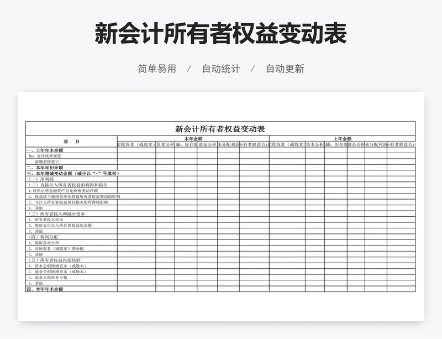Click row label 前期差错更正
The width and height of the screenshot is (442, 339).
click(x=47, y=161)
